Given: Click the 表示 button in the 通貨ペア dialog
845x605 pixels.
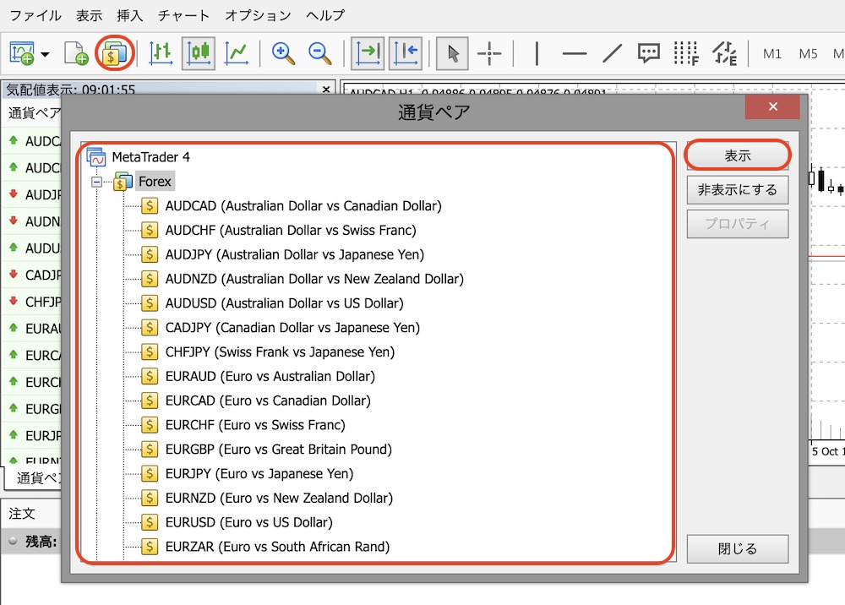Looking at the screenshot, I should pyautogui.click(x=737, y=155).
